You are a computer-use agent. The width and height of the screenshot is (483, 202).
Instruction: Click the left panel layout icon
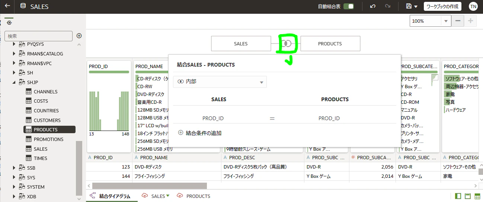coord(458,196)
